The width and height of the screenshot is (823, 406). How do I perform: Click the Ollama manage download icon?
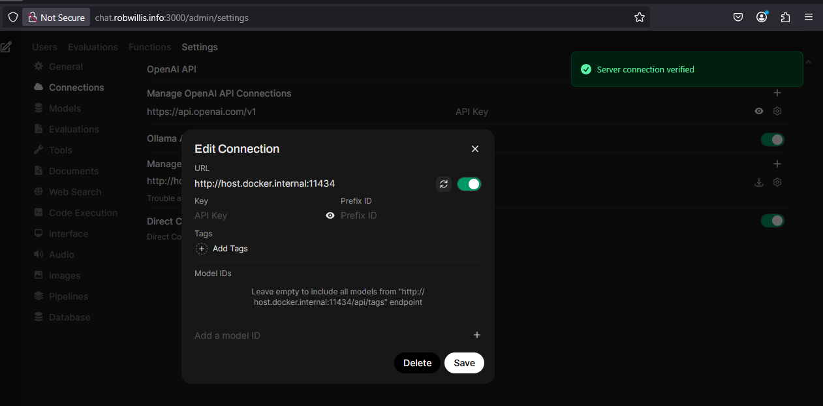tap(759, 182)
